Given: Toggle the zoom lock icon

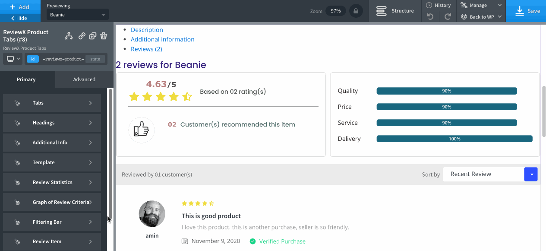Looking at the screenshot, I should coord(356,11).
